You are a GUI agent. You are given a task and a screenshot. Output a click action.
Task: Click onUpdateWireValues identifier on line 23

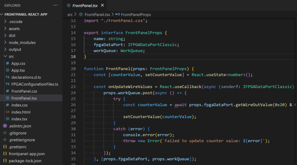pyautogui.click(x=130, y=87)
